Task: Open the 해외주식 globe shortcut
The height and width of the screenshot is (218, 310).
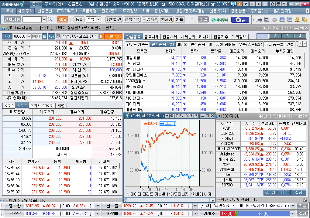Action: point(220,20)
